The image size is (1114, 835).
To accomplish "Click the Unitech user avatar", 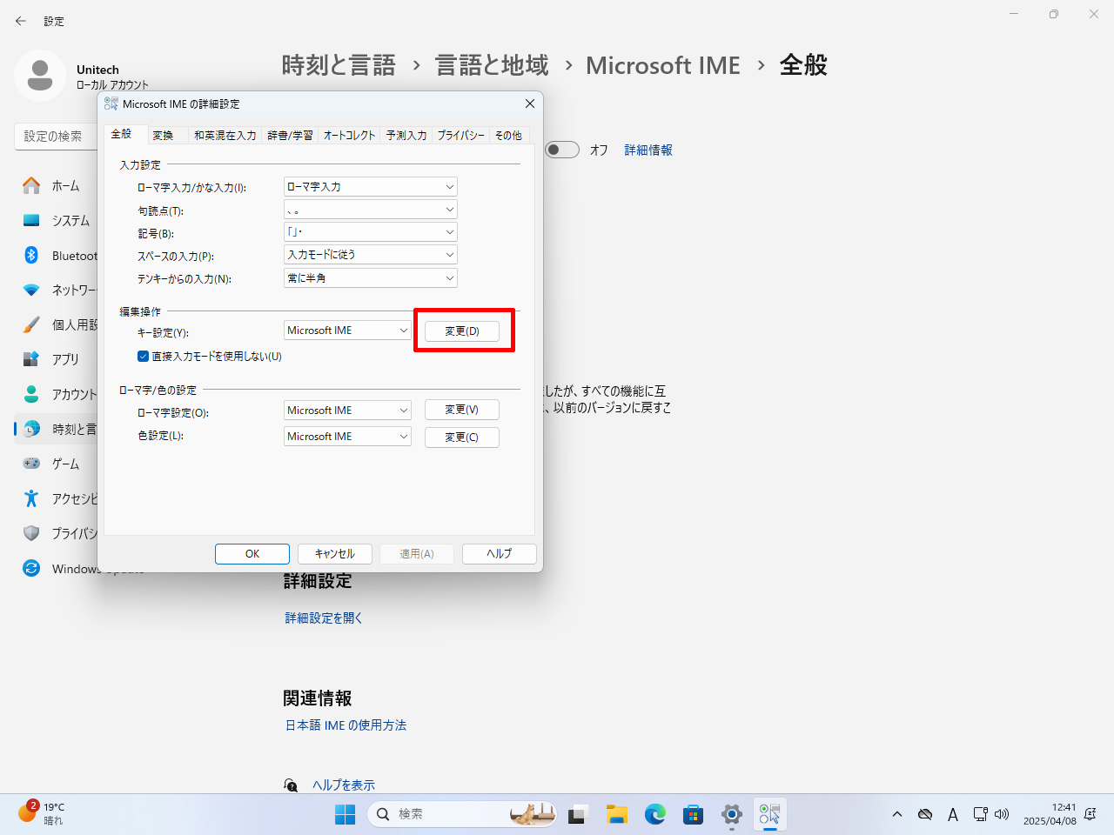I will [40, 76].
